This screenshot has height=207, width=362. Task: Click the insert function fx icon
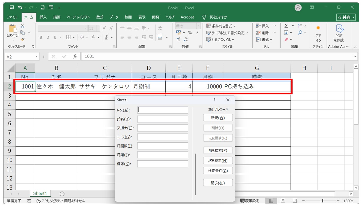coord(75,56)
